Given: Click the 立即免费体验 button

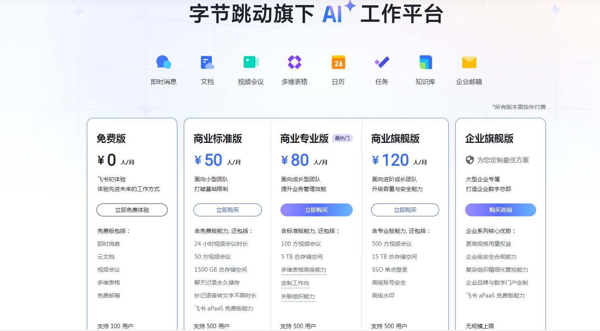Looking at the screenshot, I should coord(132,210).
